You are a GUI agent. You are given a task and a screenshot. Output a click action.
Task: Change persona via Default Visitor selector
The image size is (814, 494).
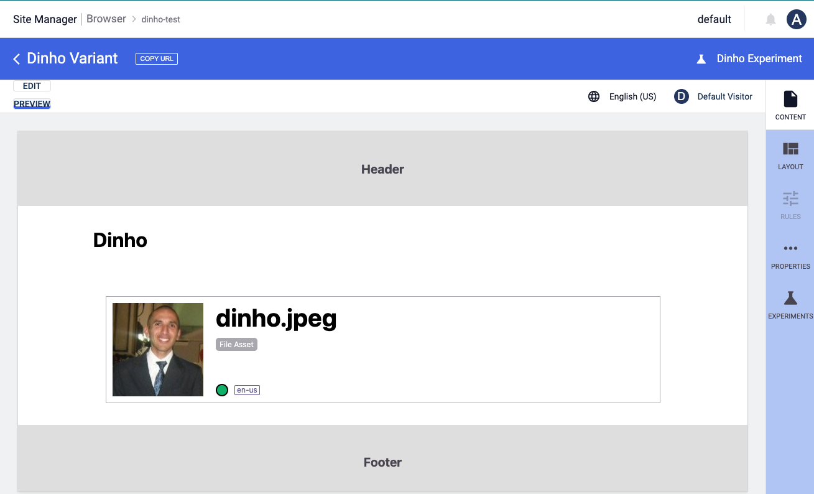(x=724, y=96)
